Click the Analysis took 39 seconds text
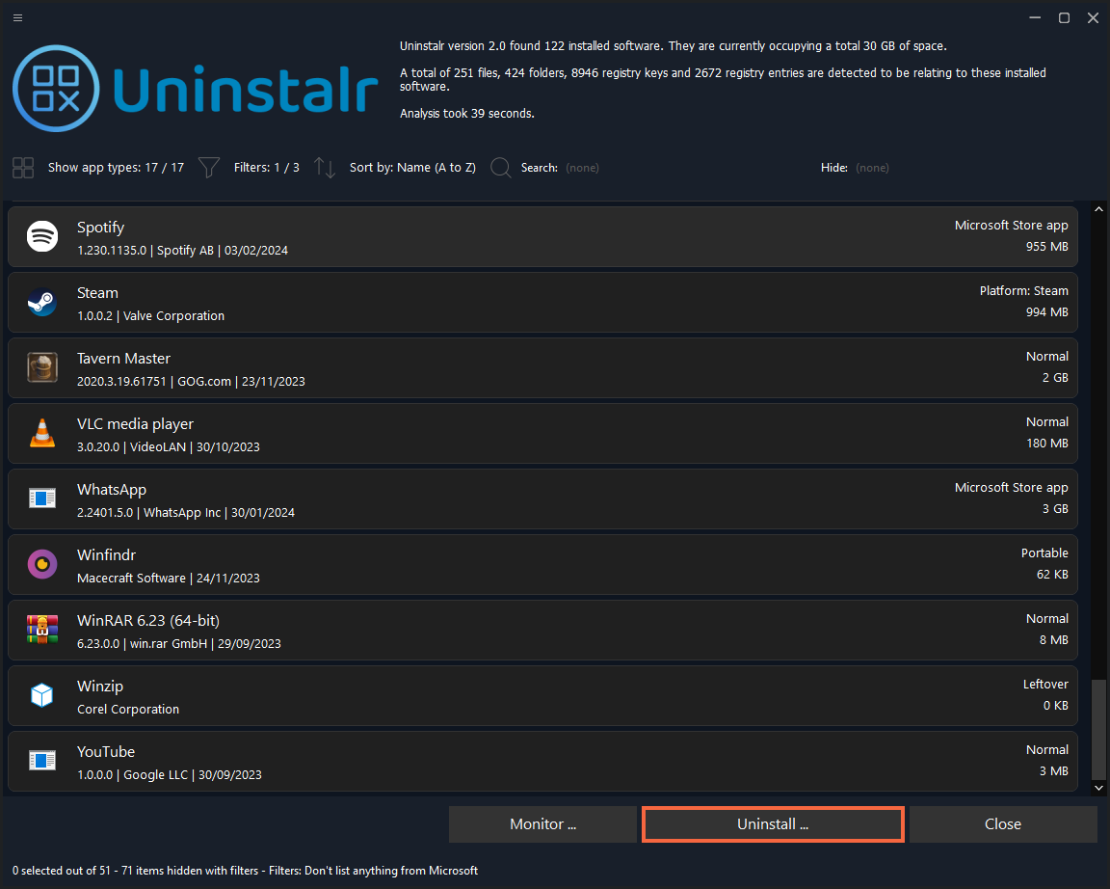Screen dimensions: 1110x889 [x=467, y=114]
